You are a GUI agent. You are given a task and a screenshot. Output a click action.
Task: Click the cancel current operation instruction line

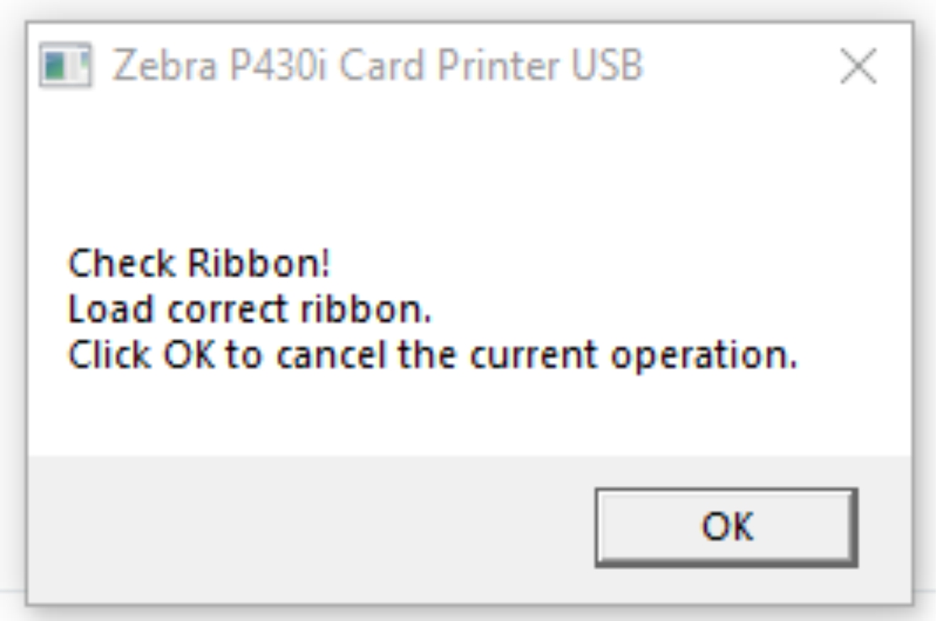click(x=433, y=356)
